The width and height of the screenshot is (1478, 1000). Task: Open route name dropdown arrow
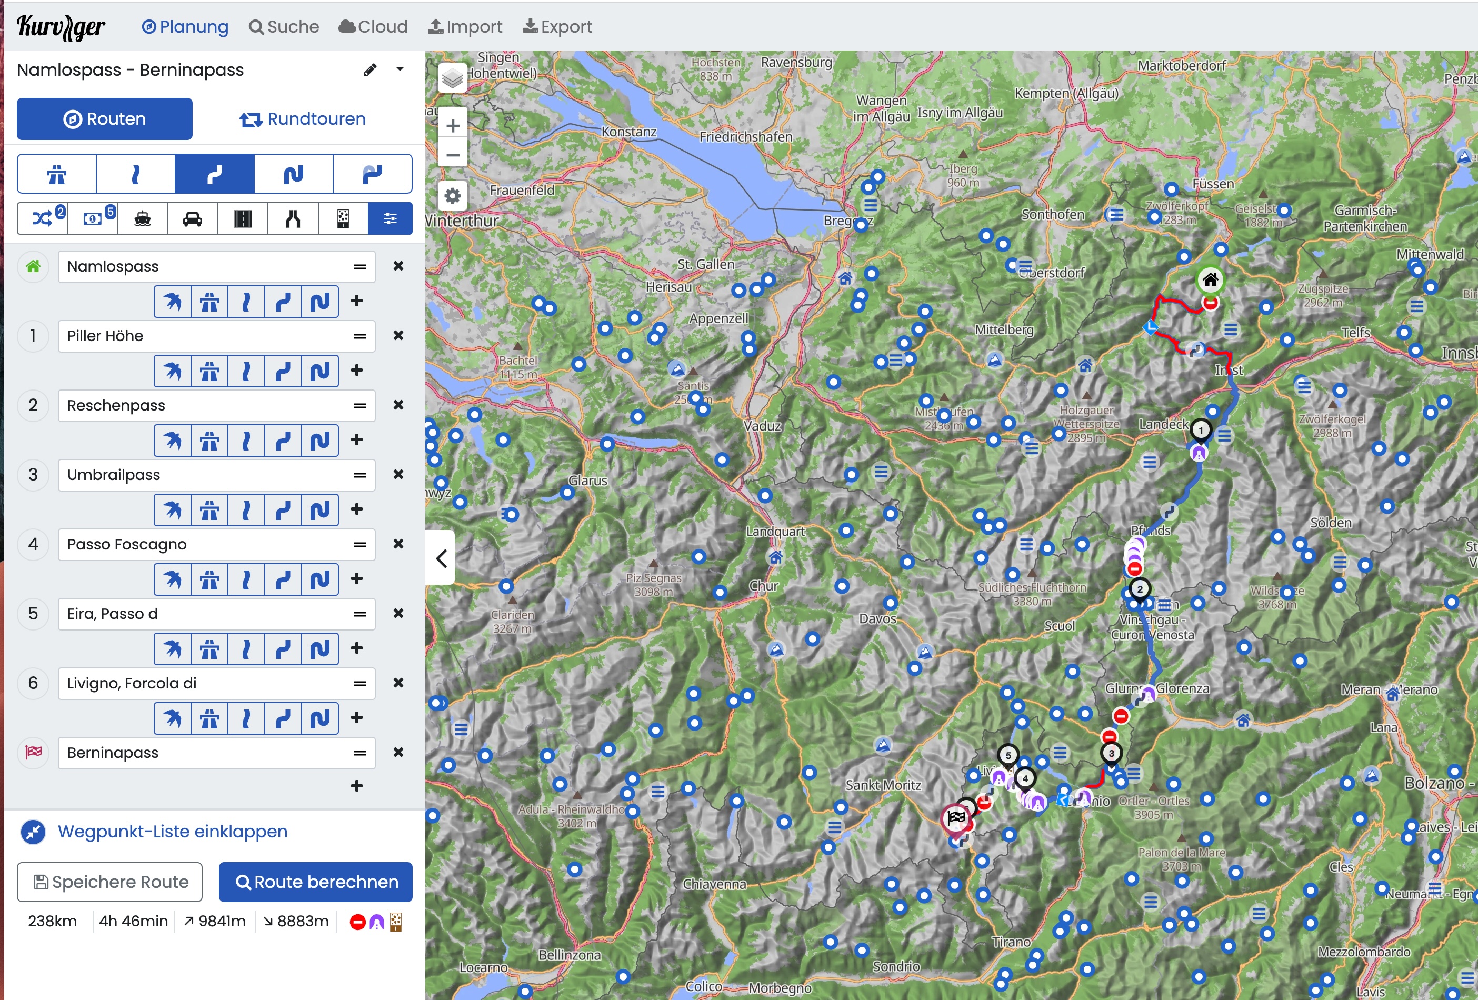(x=400, y=68)
